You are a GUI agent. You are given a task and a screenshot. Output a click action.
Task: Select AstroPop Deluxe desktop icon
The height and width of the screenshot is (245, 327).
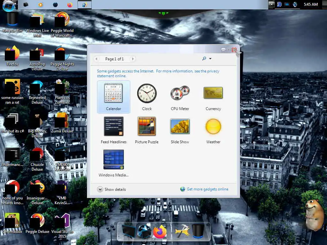click(37, 58)
